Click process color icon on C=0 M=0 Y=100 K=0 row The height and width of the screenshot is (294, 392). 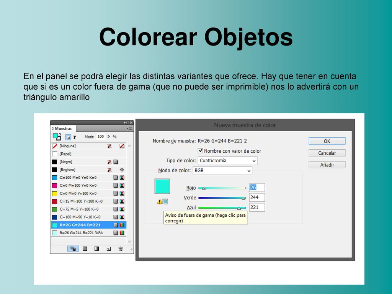pyautogui.click(x=116, y=193)
